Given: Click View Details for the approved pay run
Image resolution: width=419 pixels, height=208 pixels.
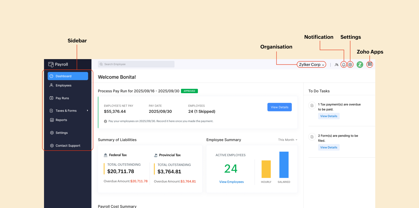Looking at the screenshot, I should coord(279,107).
